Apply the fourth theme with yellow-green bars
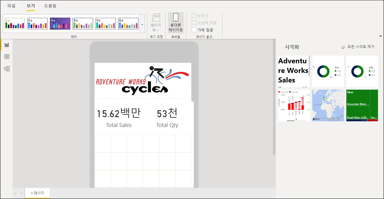 tap(83, 24)
